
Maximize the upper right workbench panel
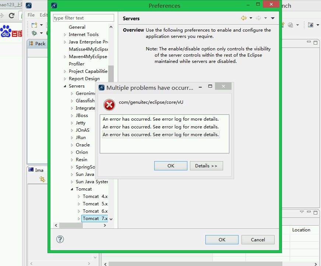315,43
